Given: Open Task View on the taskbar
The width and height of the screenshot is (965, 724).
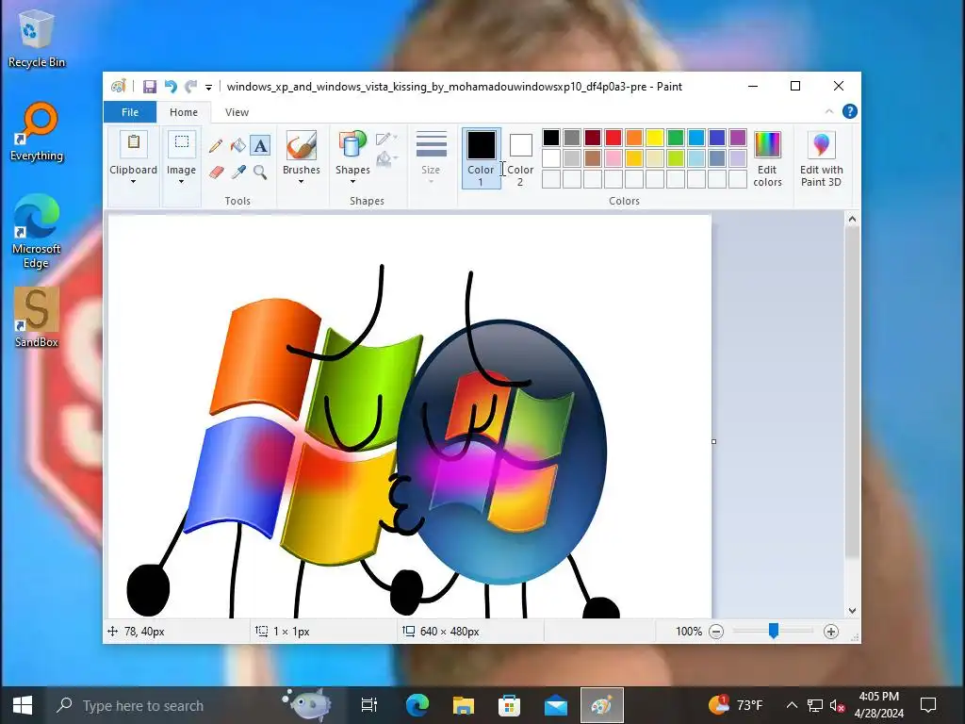Looking at the screenshot, I should click(369, 705).
